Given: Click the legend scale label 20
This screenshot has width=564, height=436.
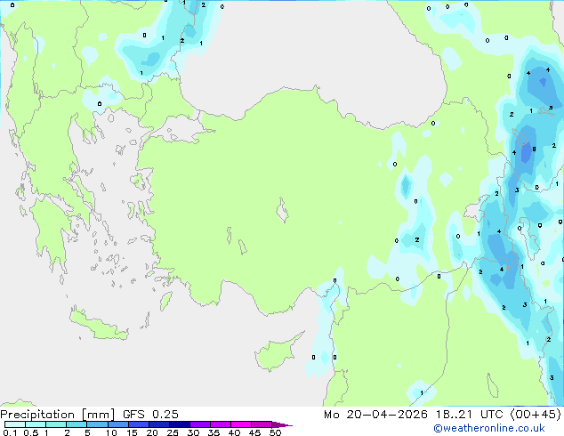Looking at the screenshot, I should pyautogui.click(x=152, y=432).
